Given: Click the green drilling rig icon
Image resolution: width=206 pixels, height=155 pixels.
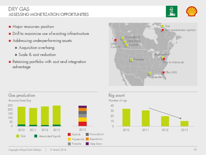Looking at the screenshot, I should tap(171, 11).
